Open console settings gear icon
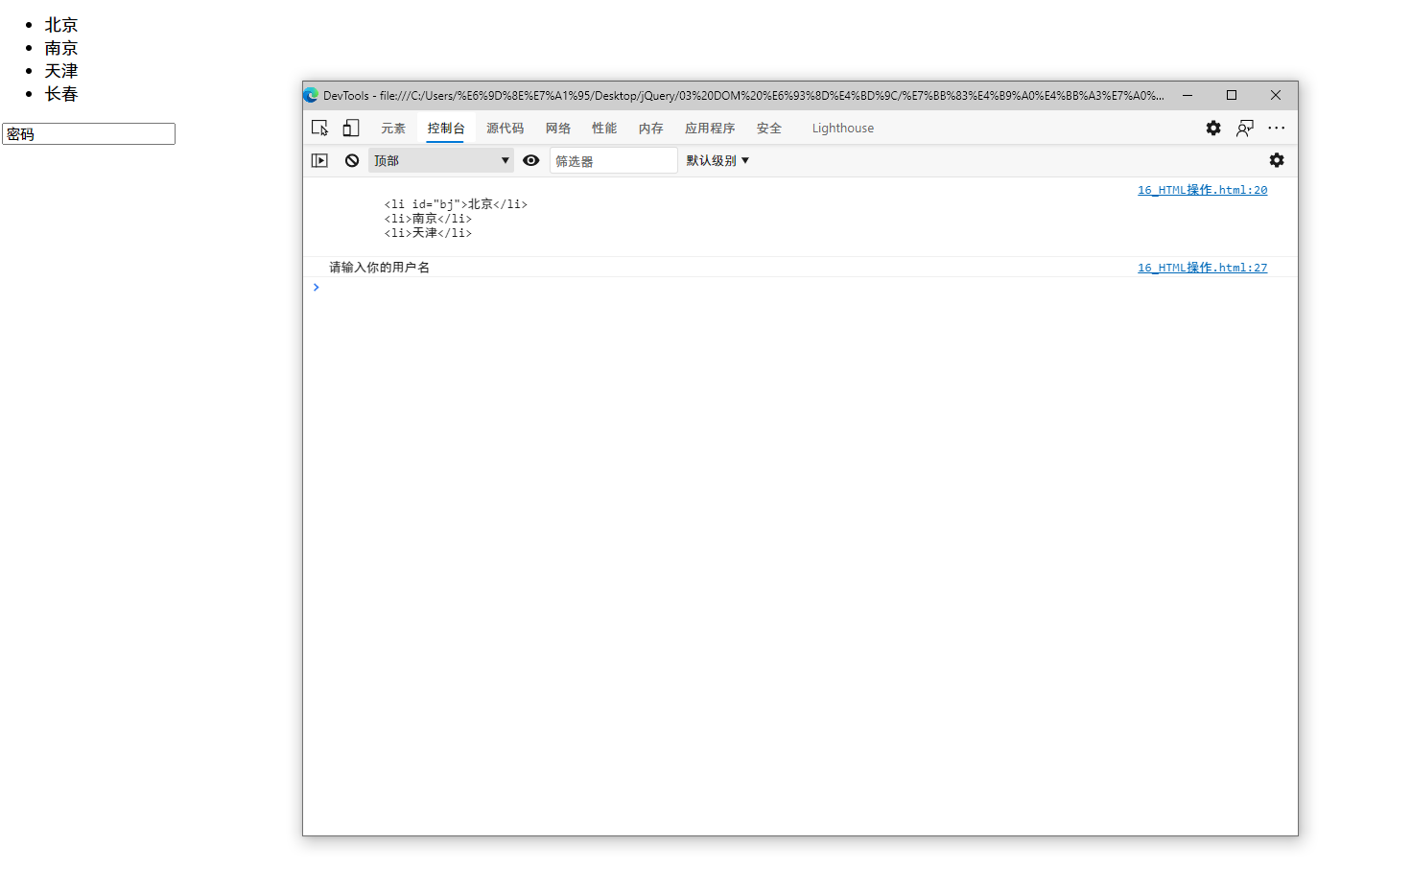 (1277, 160)
